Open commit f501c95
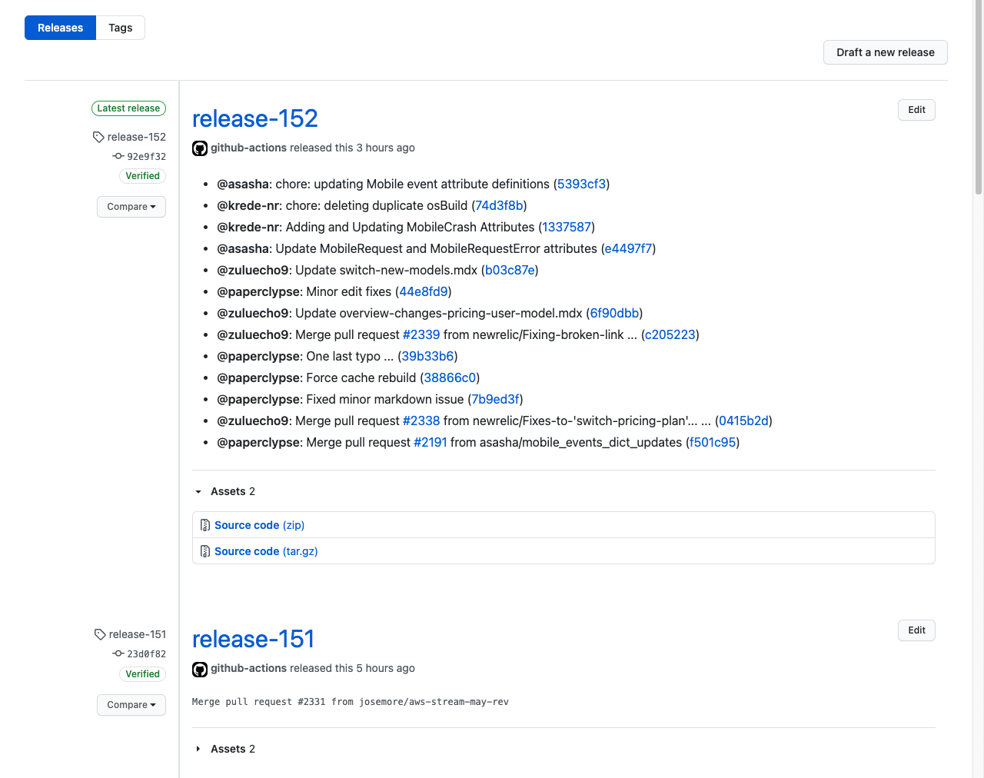This screenshot has width=984, height=778. tap(713, 442)
